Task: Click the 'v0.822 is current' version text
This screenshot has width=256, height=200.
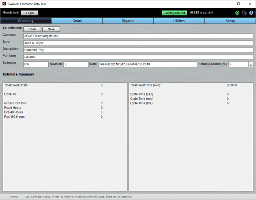Action: [x=201, y=12]
